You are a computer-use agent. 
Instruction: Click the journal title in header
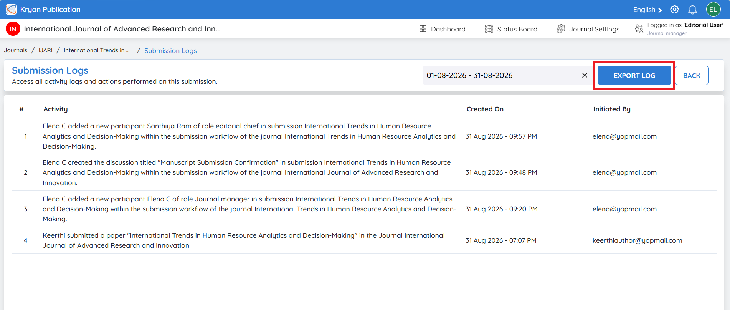pos(122,29)
